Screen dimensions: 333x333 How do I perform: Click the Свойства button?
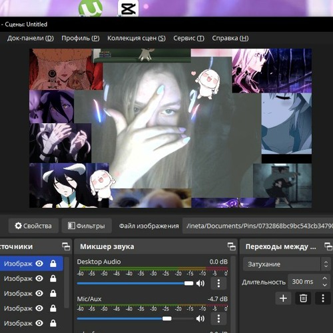(x=33, y=226)
